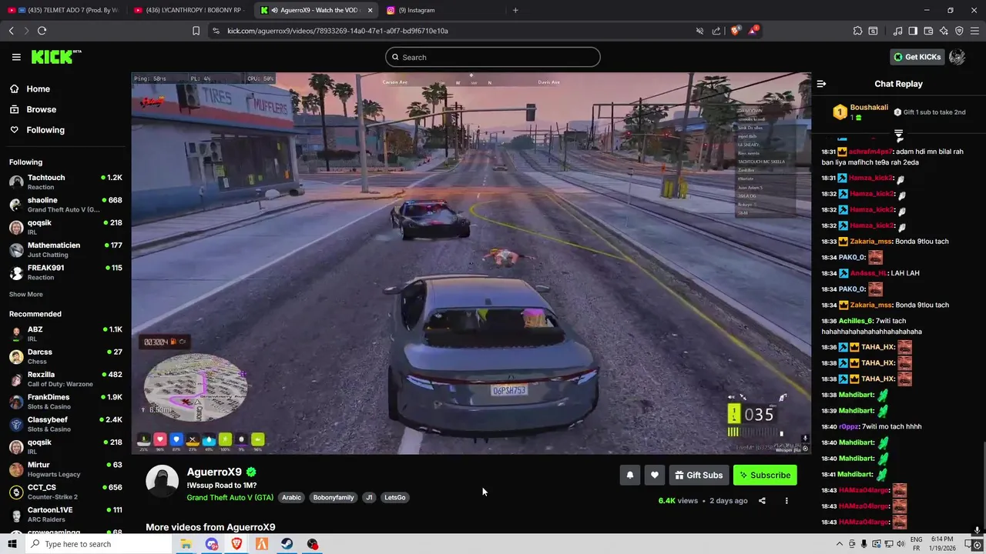Open Steam from the taskbar
This screenshot has height=554, width=986.
coord(287,544)
